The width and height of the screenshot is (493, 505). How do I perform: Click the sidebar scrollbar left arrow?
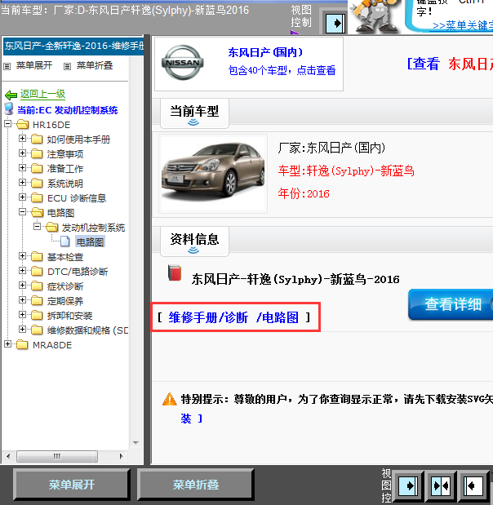pos(8,456)
